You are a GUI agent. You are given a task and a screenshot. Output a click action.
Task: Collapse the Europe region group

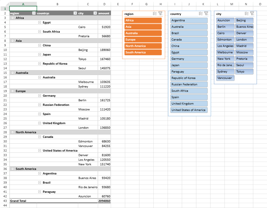(13, 91)
